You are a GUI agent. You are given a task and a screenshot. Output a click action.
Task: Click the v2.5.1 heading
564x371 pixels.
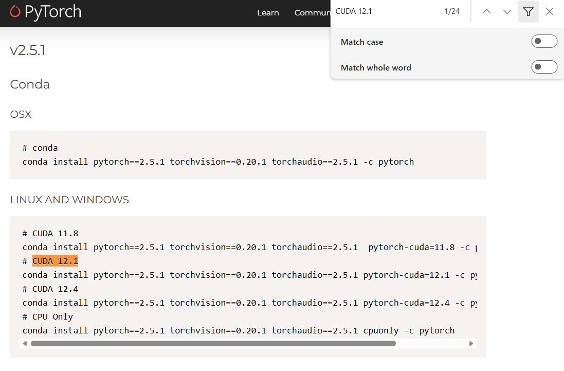pos(28,50)
